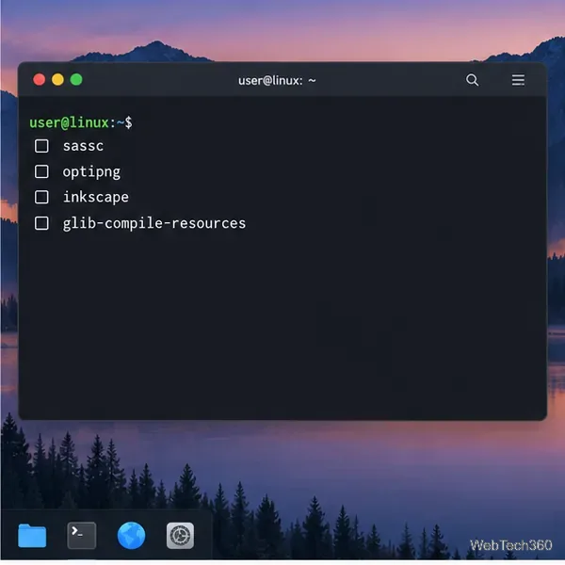565x565 pixels.
Task: Open the terminal hamburger menu
Action: 518,80
